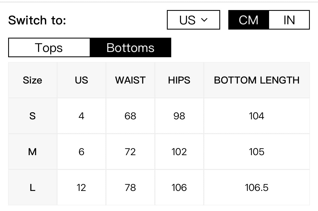The height and width of the screenshot is (211, 318).
Task: Click the Switch to label
Action: 37,20
